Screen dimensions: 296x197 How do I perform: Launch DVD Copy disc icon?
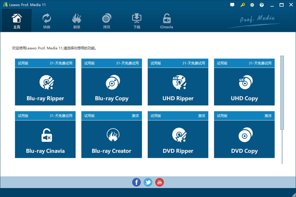tap(246, 135)
